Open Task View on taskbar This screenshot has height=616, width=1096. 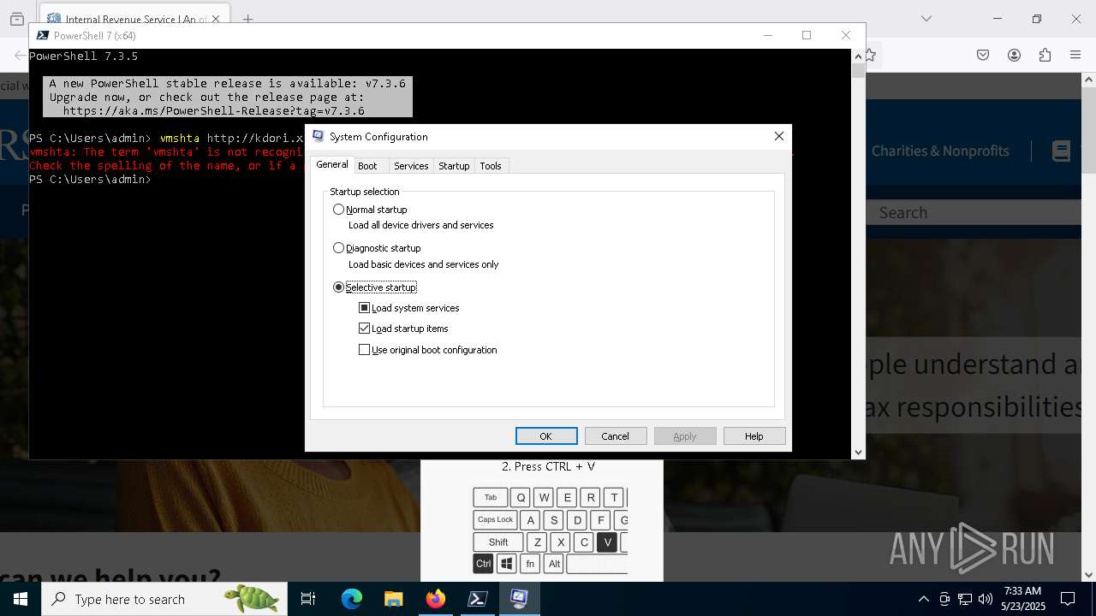pyautogui.click(x=308, y=599)
